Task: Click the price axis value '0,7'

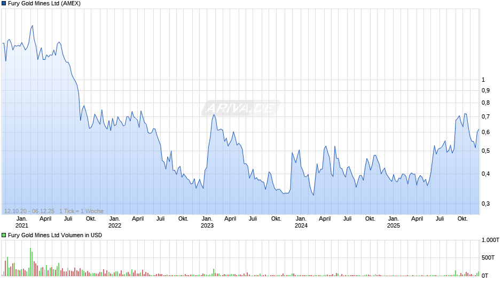Action: [485, 116]
